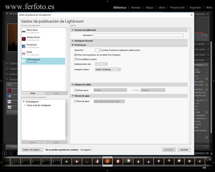Image resolution: width=215 pixels, height=172 pixels.
Task: Click the Insertar button
Action: point(32,142)
